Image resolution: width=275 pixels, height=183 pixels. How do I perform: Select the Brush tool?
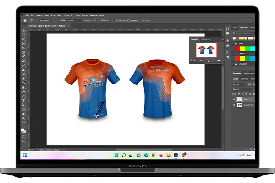click(23, 65)
